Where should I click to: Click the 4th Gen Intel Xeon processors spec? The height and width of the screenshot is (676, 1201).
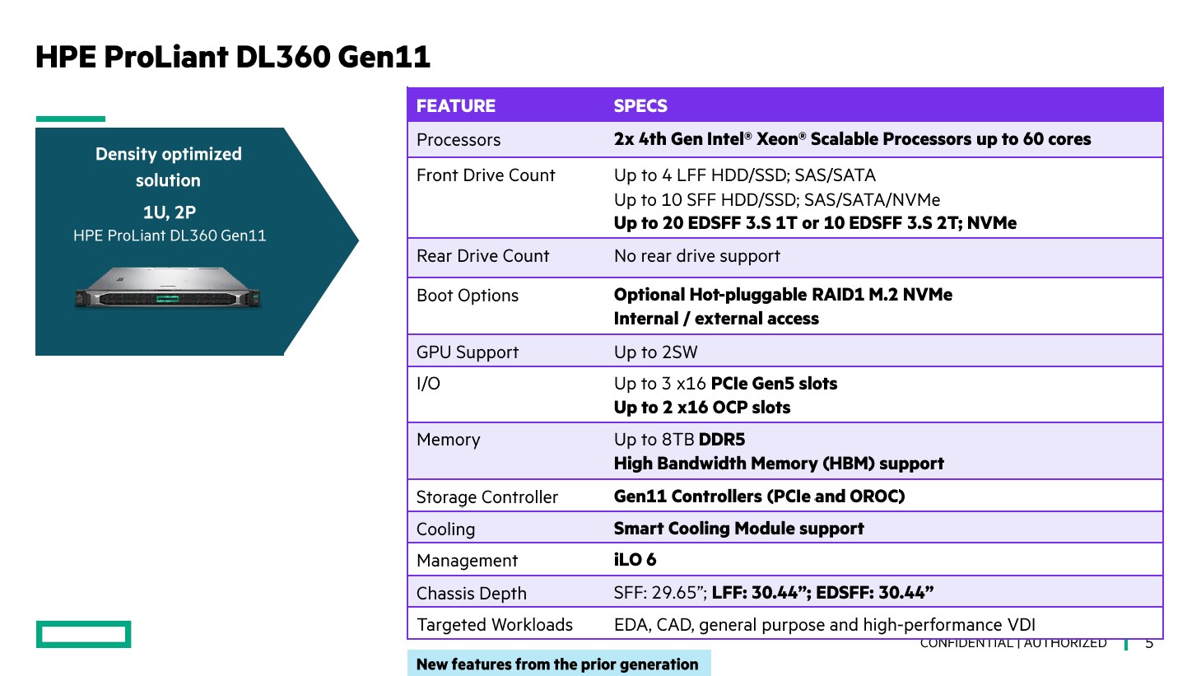point(852,139)
